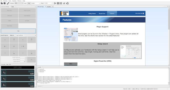Open the Baud rate dropdown
170x90 pixels.
pyautogui.click(x=48, y=3)
